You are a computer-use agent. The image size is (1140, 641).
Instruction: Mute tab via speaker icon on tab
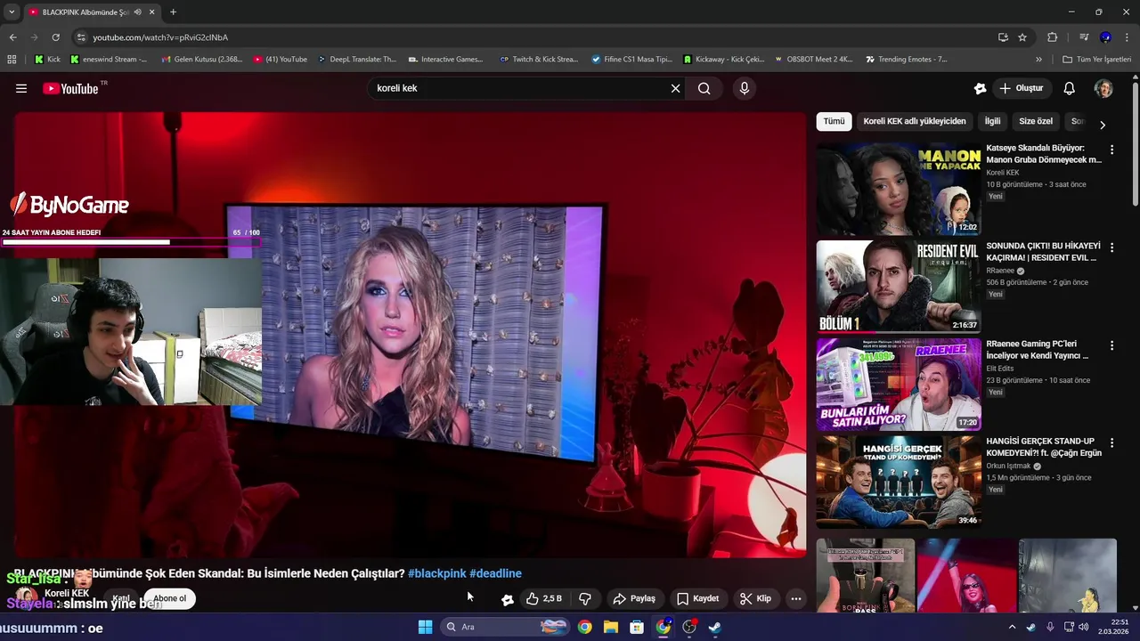pos(137,12)
